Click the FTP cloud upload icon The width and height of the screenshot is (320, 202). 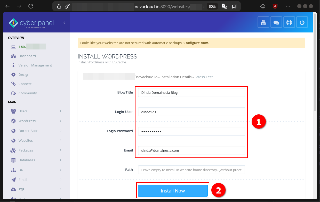tap(13, 189)
